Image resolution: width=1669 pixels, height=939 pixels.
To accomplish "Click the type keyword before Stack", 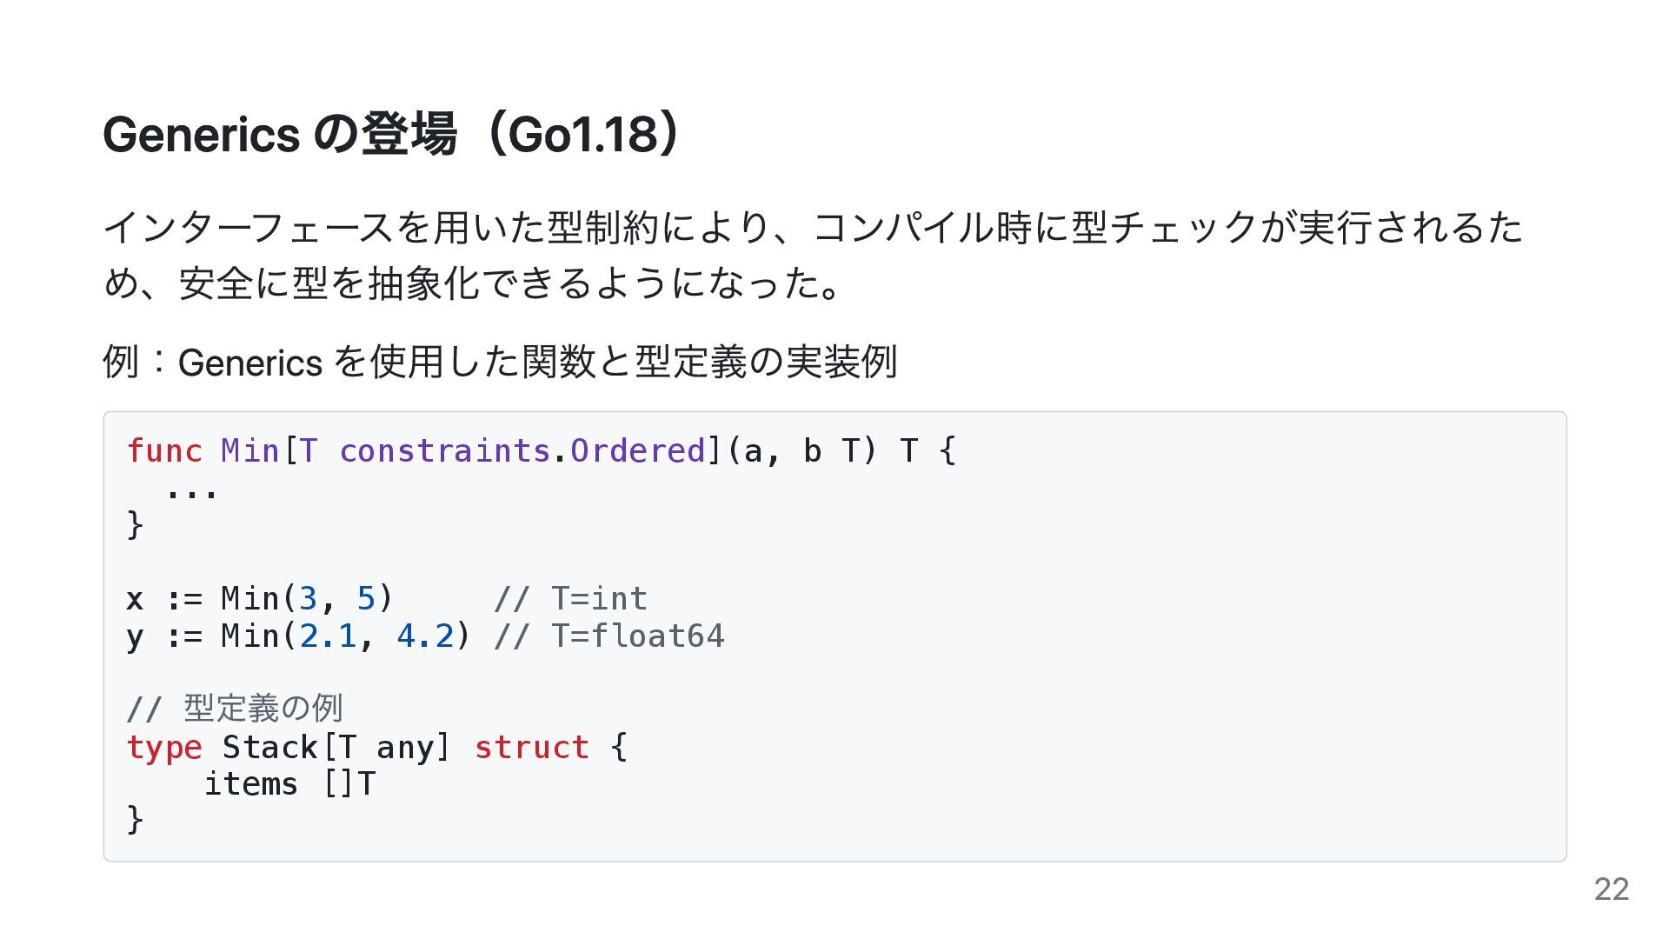I will point(164,748).
